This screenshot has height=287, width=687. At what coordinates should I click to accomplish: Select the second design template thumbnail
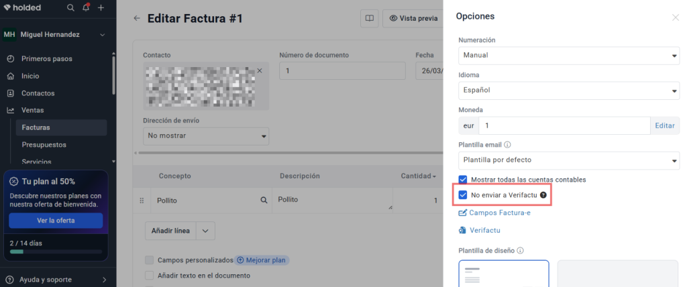pos(618,274)
